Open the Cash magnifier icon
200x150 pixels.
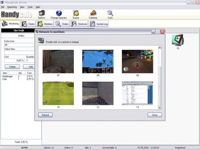[110, 13]
